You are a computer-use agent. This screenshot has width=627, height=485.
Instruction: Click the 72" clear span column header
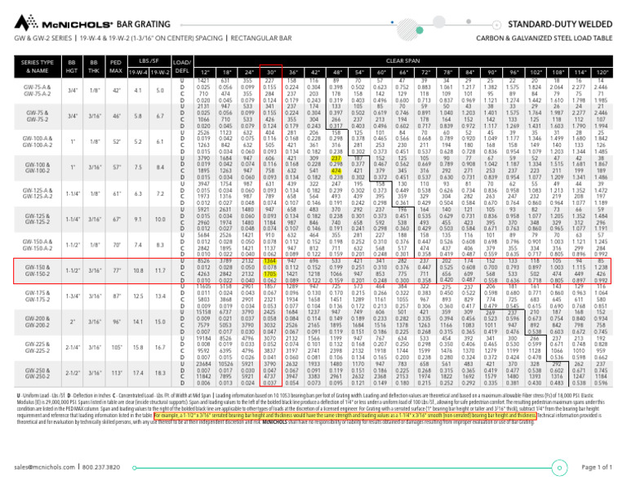425,73
